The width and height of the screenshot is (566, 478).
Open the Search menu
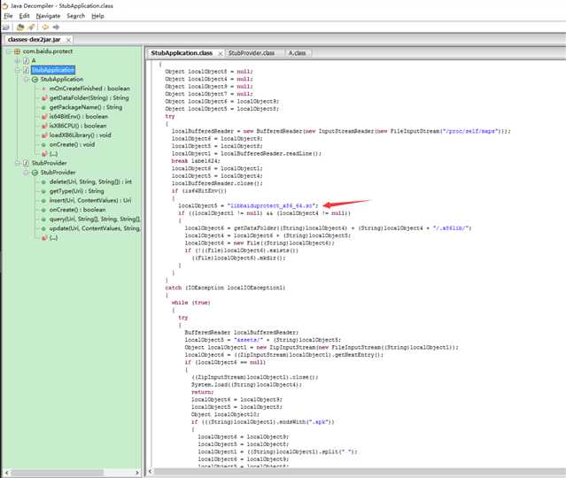click(76, 16)
